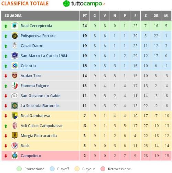This screenshot has height=173, width=172.
Task: Open the Acli Calcio Campobasso link
Action: point(42,126)
